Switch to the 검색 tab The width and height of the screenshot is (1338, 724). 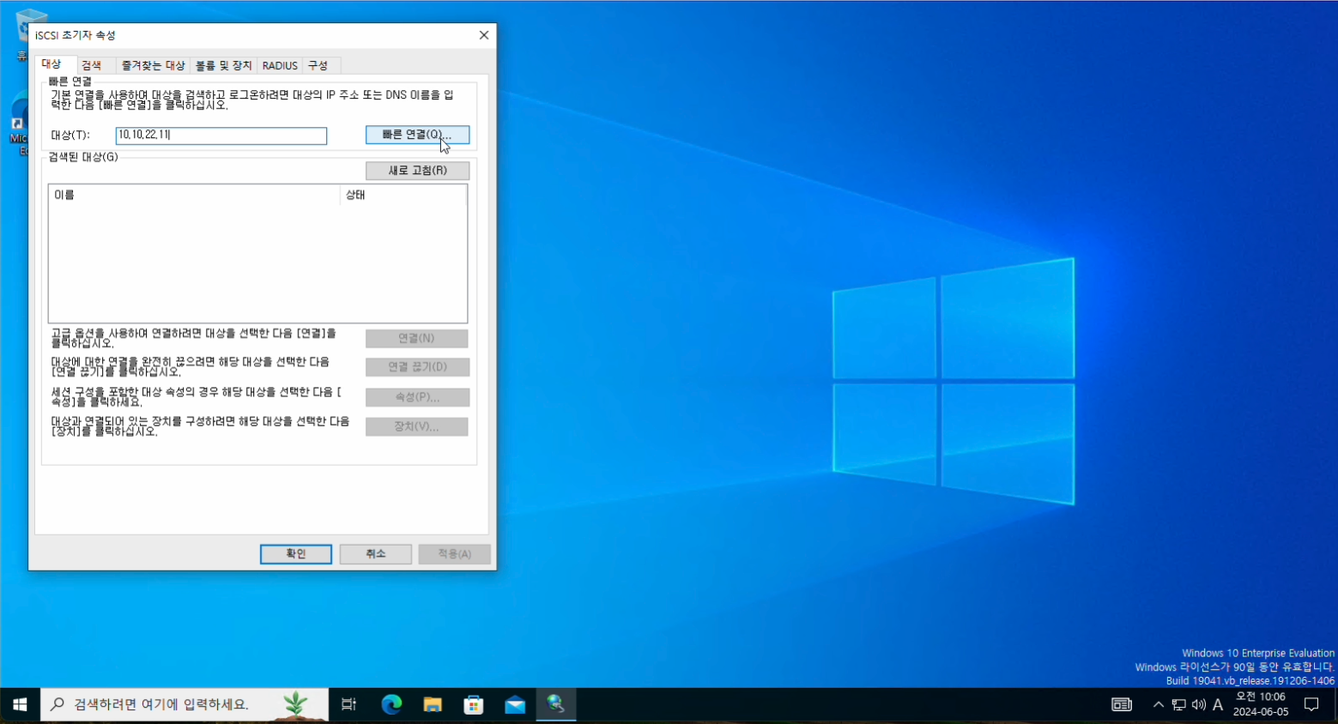pyautogui.click(x=92, y=65)
